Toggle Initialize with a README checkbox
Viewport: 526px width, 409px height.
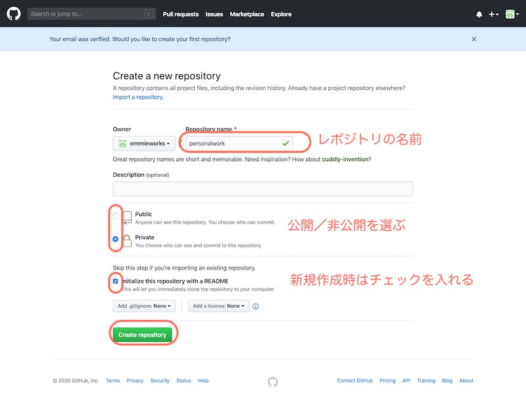[116, 281]
